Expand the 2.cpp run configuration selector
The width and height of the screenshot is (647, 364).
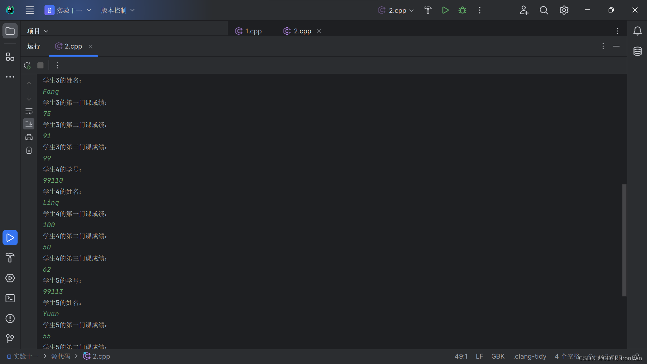point(397,10)
